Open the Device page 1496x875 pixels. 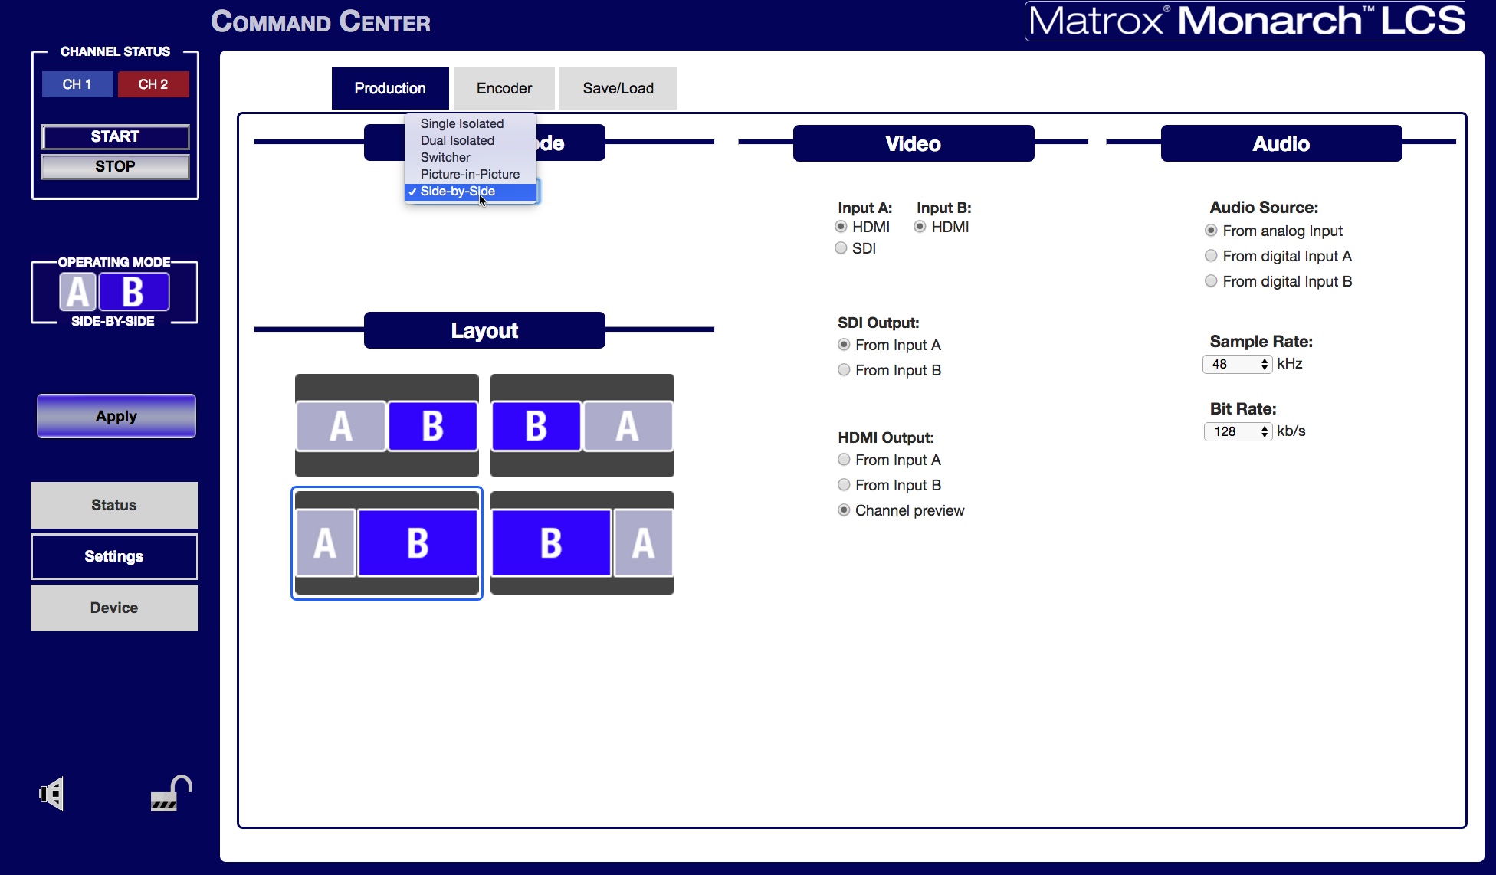click(114, 608)
